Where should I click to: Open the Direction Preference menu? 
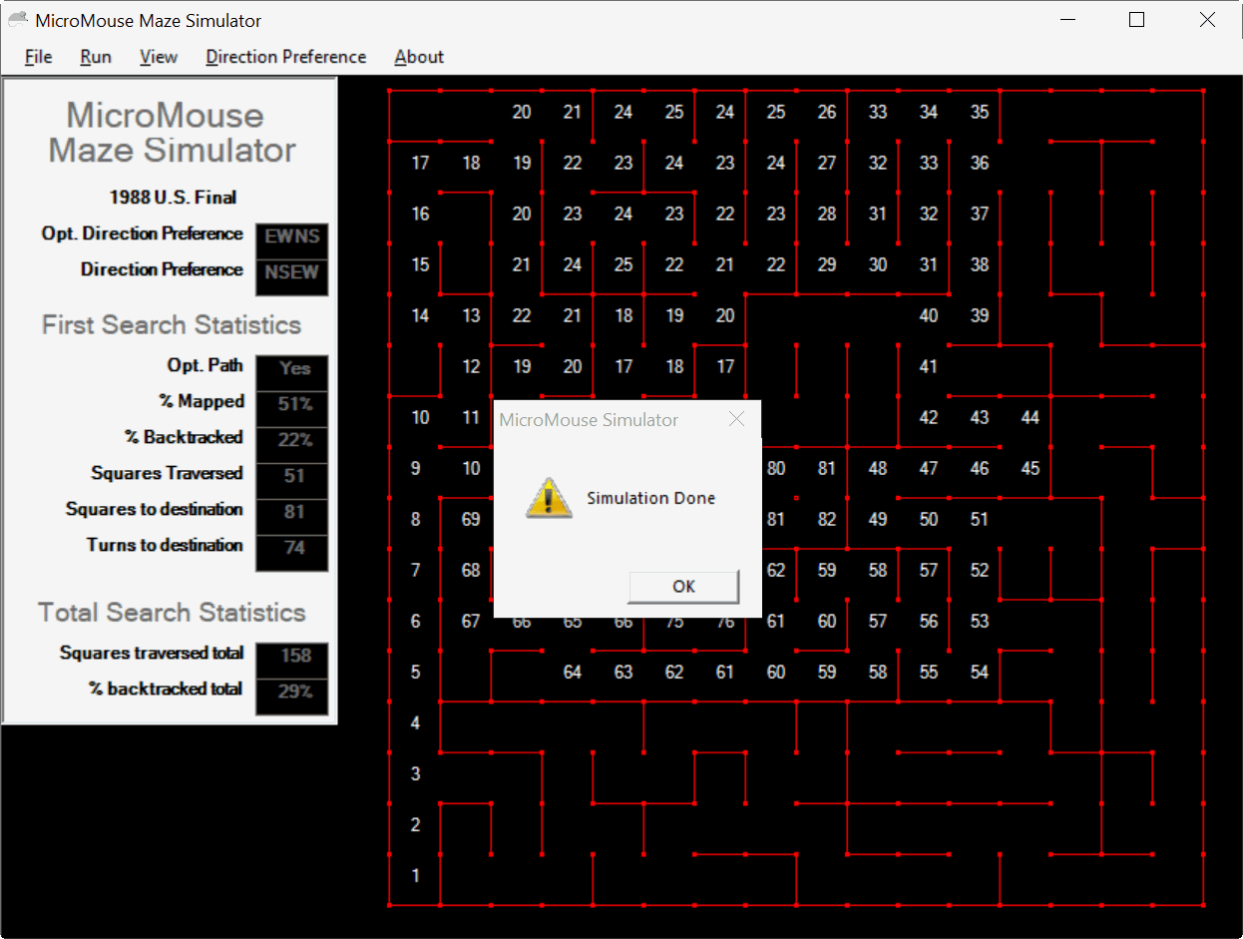(x=285, y=57)
